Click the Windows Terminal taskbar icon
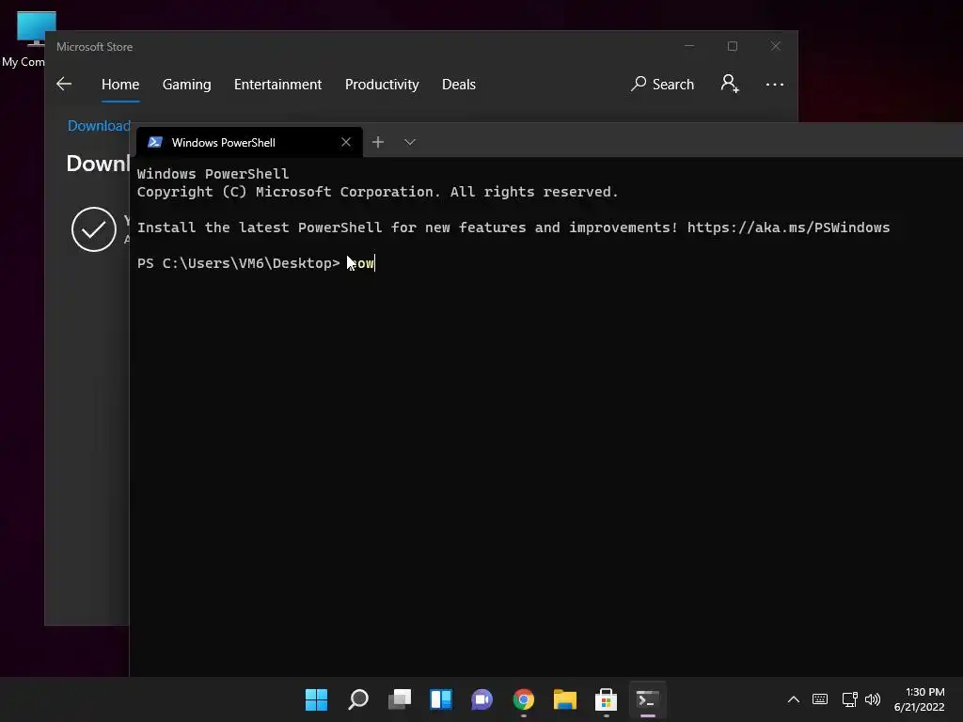This screenshot has width=963, height=722. pos(647,699)
